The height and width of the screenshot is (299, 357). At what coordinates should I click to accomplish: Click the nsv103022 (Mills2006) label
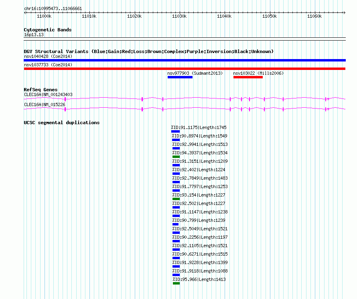(258, 73)
